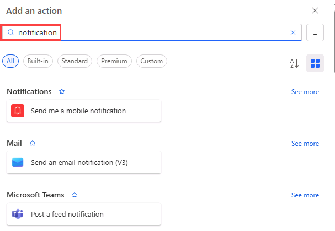Screen dimensions: 335x231
Task: Favorite the Notifications connector star
Action: (62, 92)
